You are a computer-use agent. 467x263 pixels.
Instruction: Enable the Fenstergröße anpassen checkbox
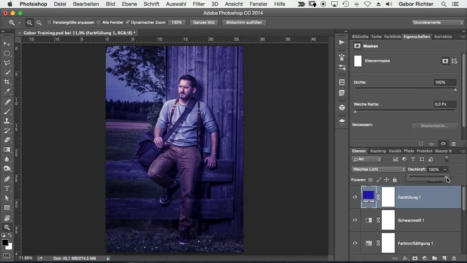point(49,23)
